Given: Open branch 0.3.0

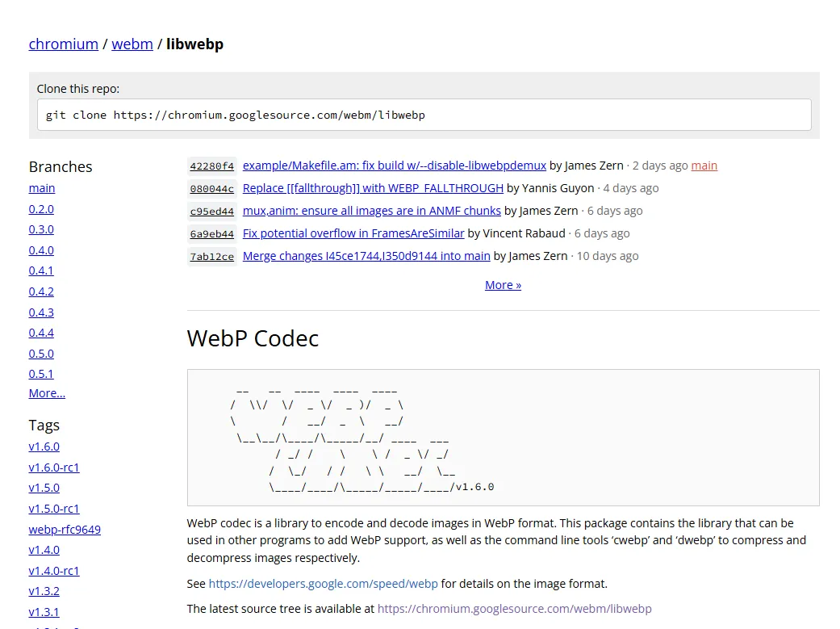Looking at the screenshot, I should 41,229.
